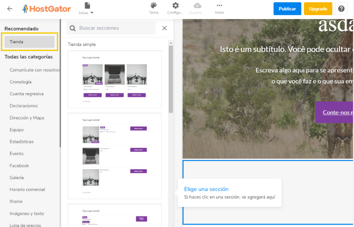Open the Início page dropdown
Viewport: 354px width, 227px height.
[86, 9]
